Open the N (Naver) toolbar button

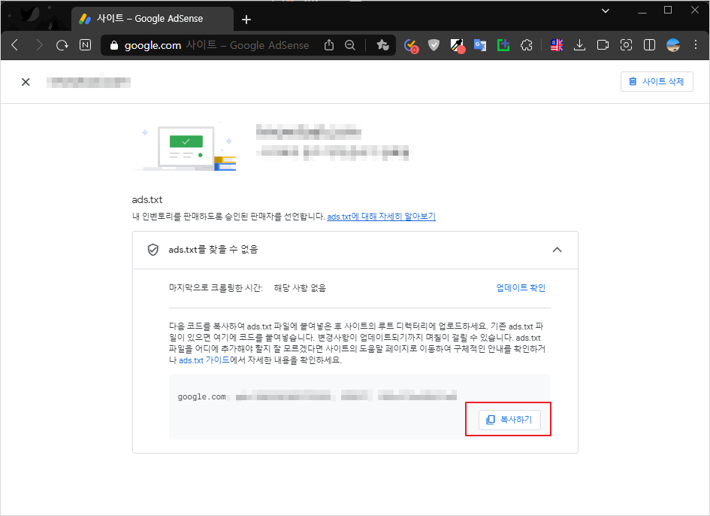[85, 45]
